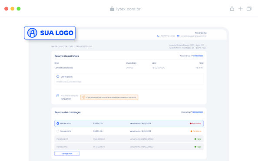Click the Quantidade column header
The height and width of the screenshot is (161, 258).
pyautogui.click(x=131, y=63)
